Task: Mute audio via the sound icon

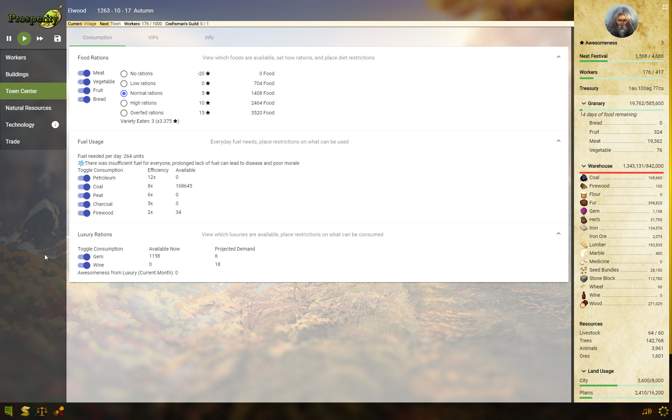Action: [x=646, y=412]
